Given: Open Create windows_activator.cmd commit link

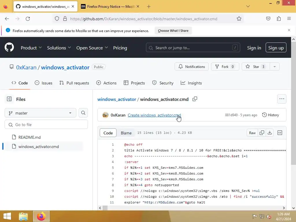Looking at the screenshot, I should 154,115.
